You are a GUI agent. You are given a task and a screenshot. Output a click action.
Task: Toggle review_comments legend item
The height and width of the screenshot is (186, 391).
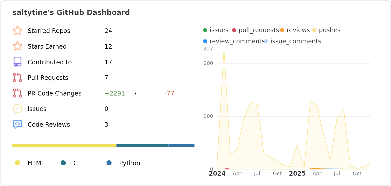(x=234, y=41)
